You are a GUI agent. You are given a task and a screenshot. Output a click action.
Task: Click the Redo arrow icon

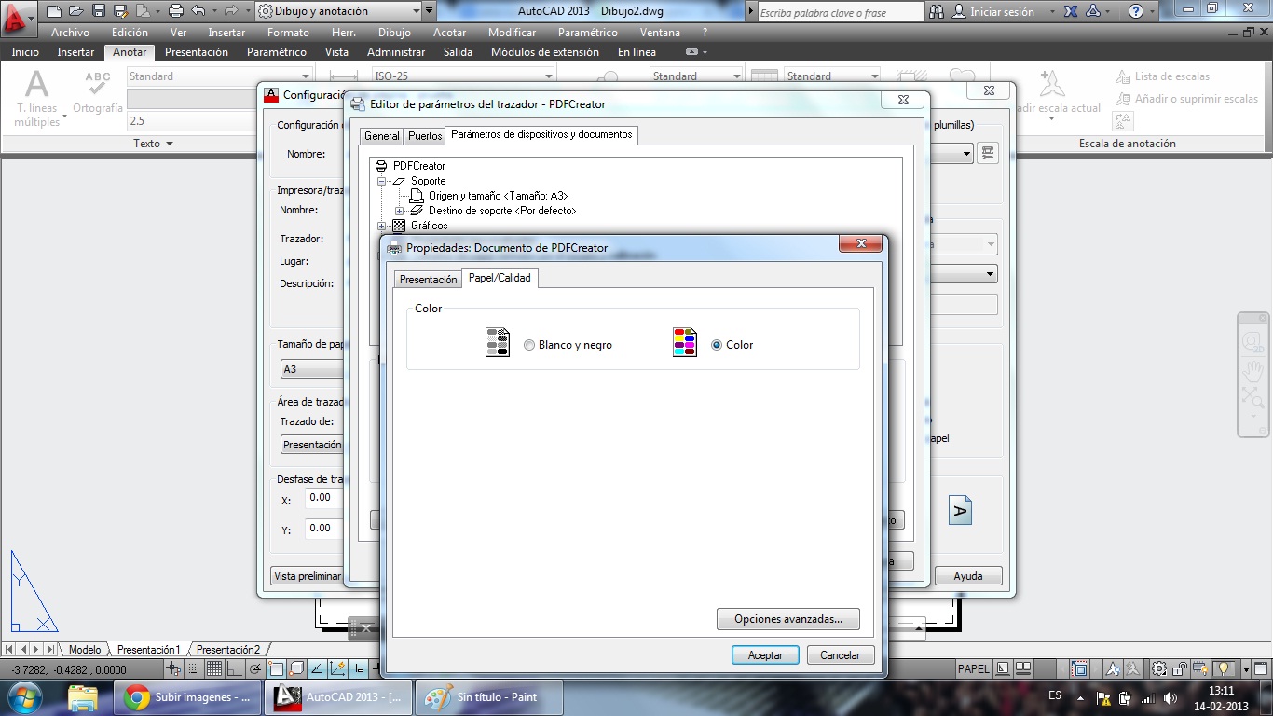pyautogui.click(x=229, y=11)
